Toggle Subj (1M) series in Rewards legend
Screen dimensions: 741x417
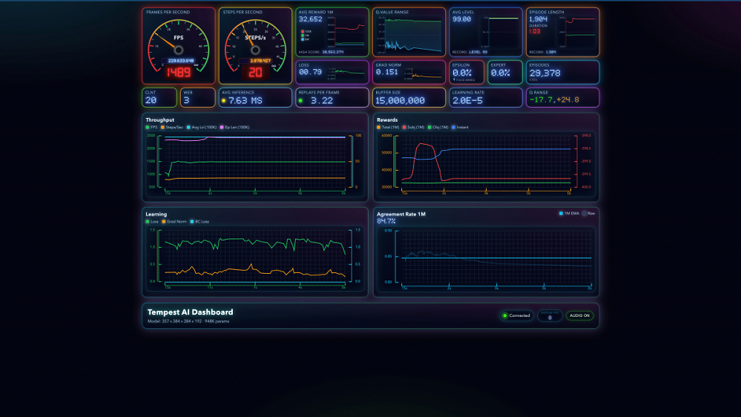413,127
